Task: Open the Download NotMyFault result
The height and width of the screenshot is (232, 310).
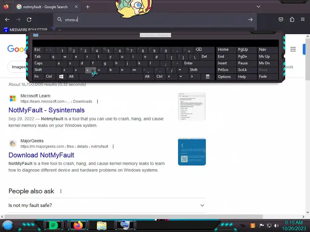Action: coord(41,155)
